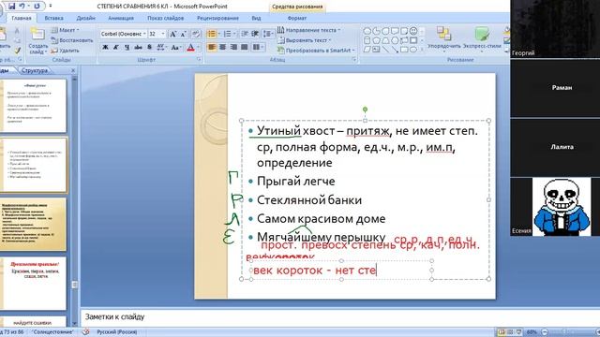Open the Рецензирование ribbon tab
This screenshot has height=337, width=600.
coord(217,18)
